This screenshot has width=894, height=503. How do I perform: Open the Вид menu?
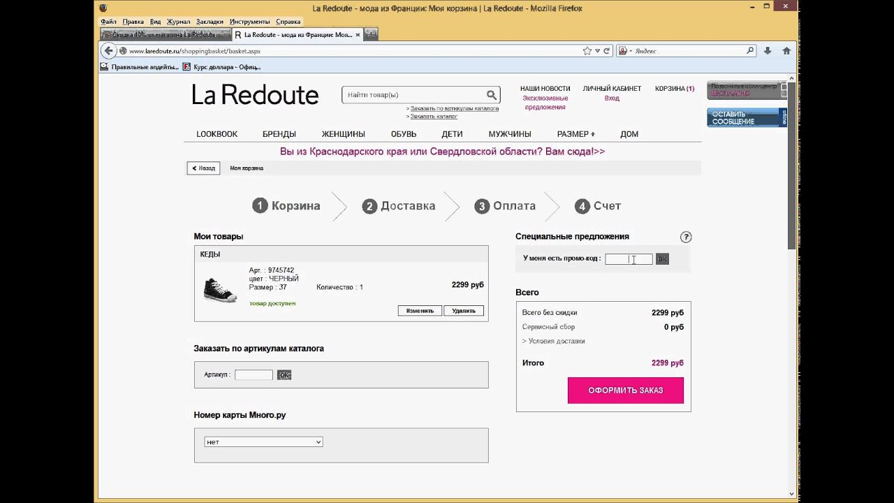[x=155, y=22]
